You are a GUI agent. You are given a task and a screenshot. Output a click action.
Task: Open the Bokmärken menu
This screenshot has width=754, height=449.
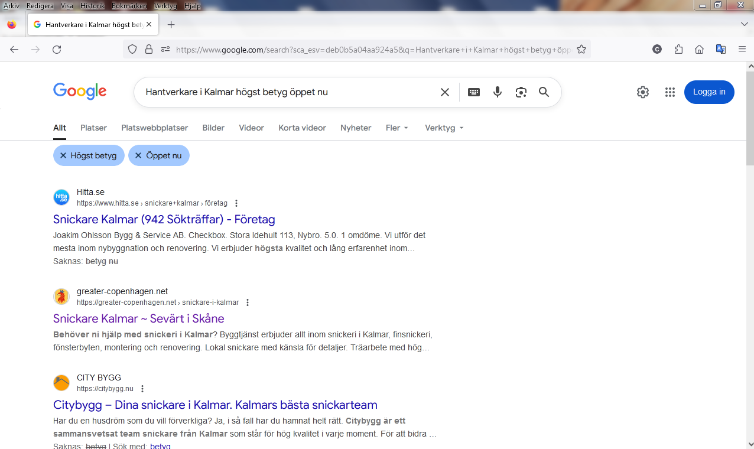coord(128,6)
